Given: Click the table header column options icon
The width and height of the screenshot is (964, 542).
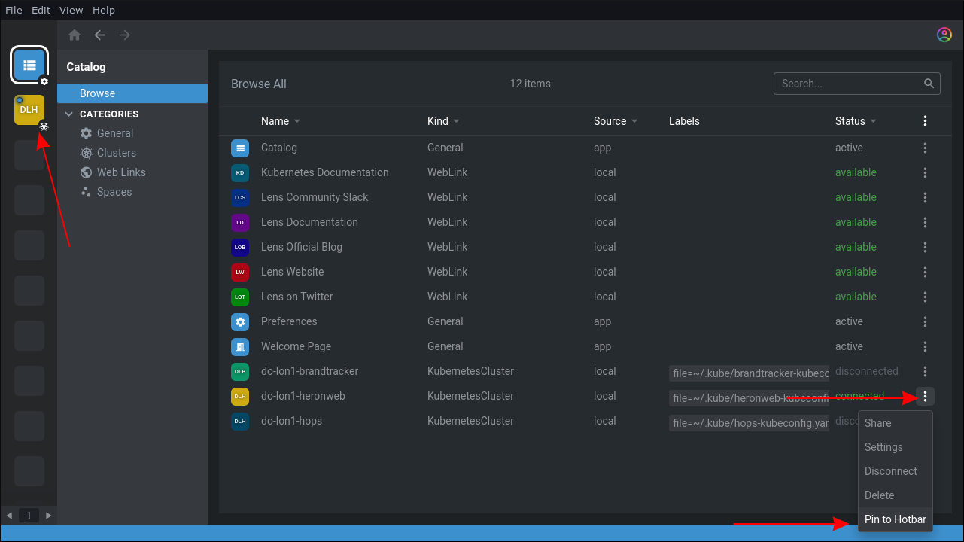Looking at the screenshot, I should pos(925,121).
